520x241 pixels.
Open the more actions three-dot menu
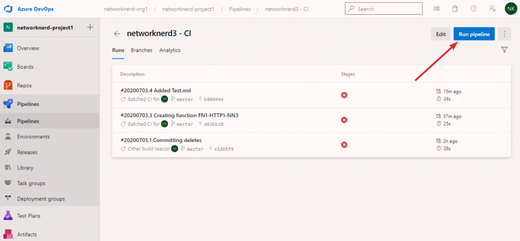[504, 34]
